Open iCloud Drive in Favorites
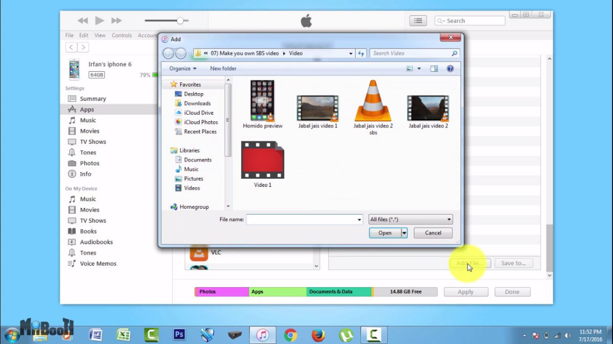The width and height of the screenshot is (613, 344). [x=199, y=113]
